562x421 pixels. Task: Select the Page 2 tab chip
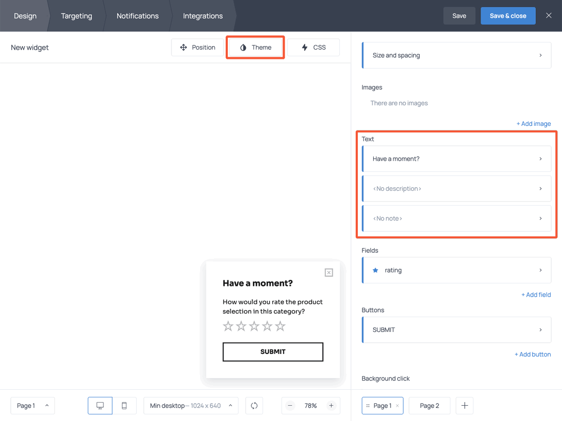(x=429, y=405)
